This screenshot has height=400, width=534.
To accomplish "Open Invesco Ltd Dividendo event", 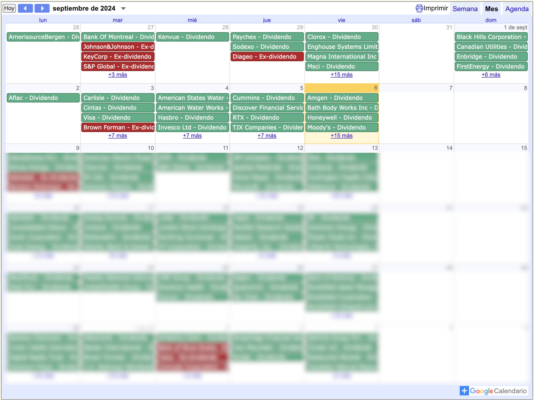I will tap(192, 127).
